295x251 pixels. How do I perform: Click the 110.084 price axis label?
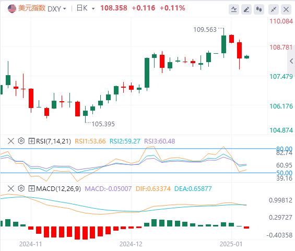coord(281,21)
